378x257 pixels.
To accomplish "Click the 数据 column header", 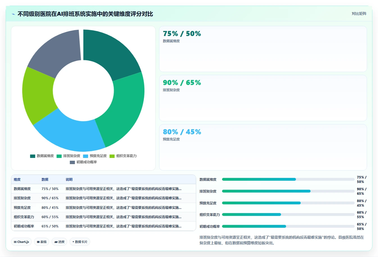I will pos(45,180).
